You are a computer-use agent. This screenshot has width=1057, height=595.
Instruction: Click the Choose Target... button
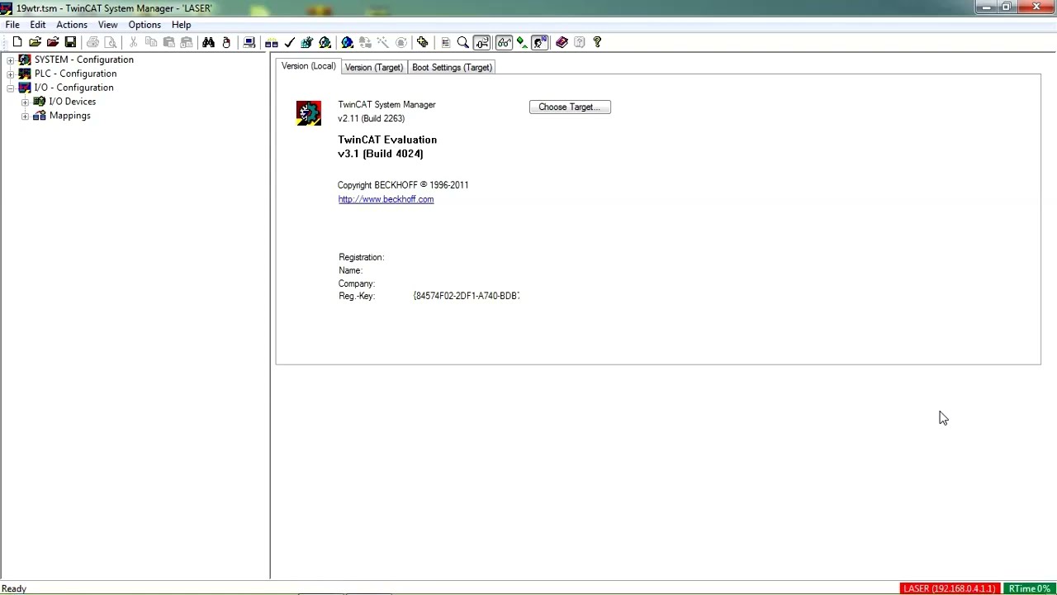[x=570, y=107]
